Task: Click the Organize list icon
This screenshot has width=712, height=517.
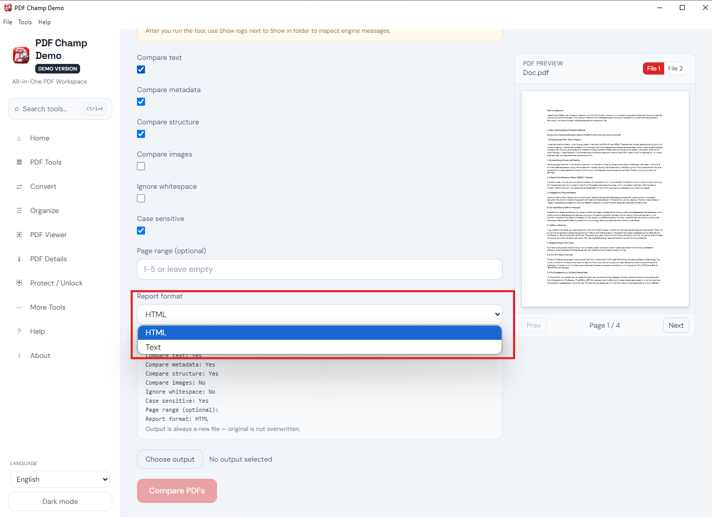Action: 19,211
